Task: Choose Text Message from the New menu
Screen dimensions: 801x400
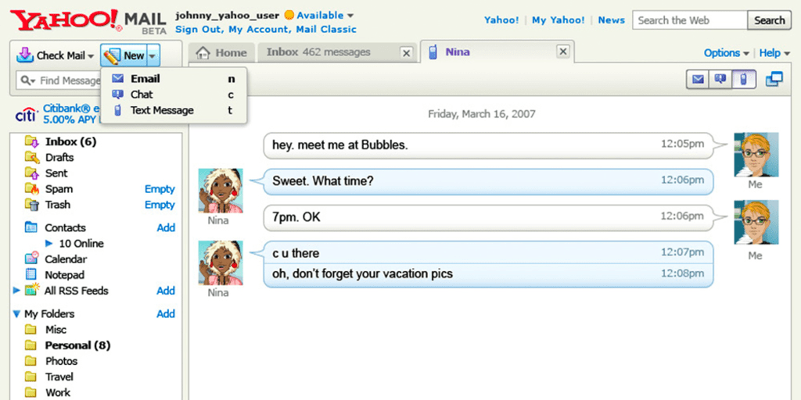Action: pyautogui.click(x=162, y=110)
